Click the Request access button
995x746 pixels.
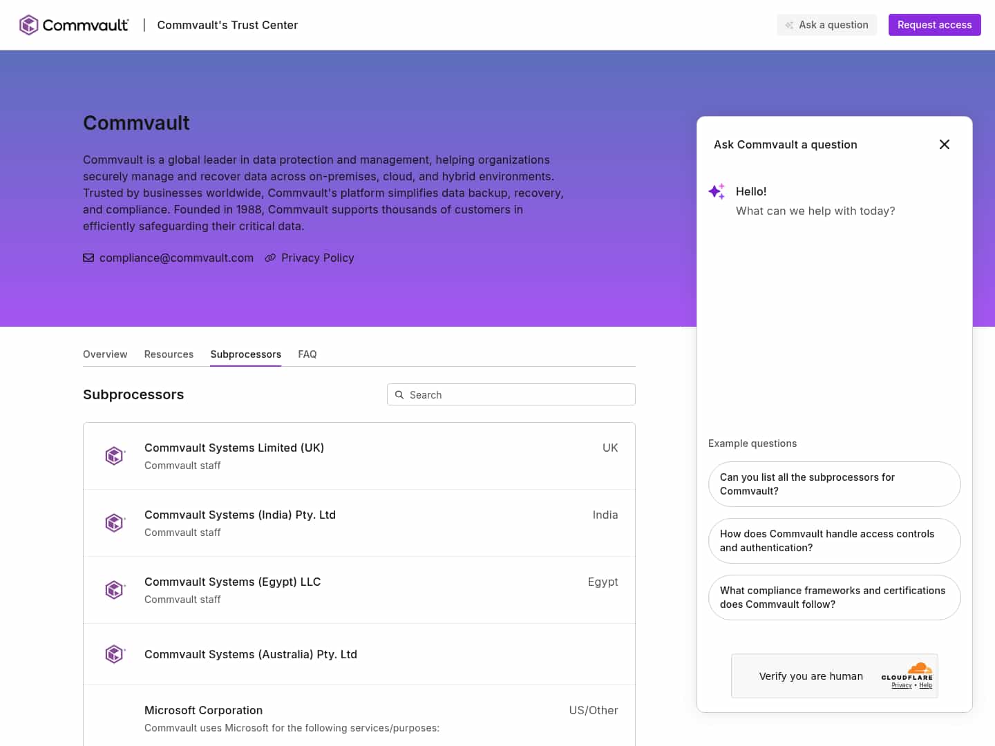(934, 25)
